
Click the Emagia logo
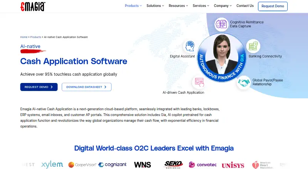(x=33, y=6)
